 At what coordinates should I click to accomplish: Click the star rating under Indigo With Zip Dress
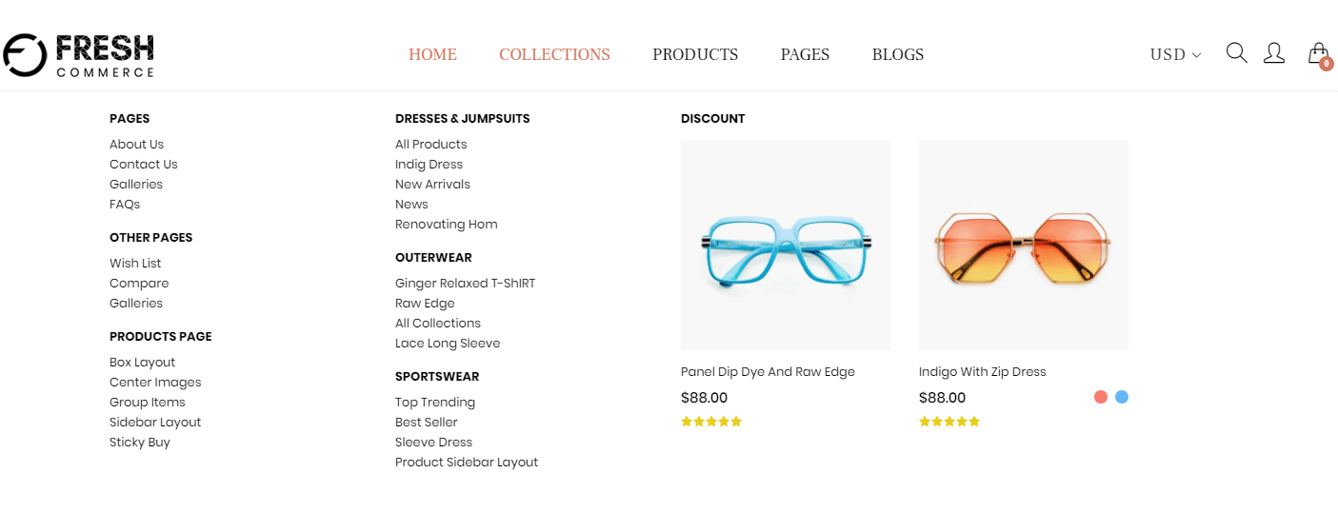(949, 422)
